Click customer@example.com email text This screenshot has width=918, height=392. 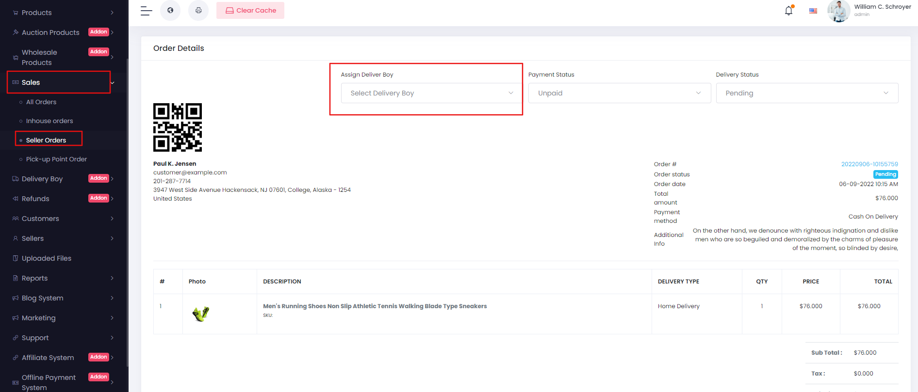(x=190, y=172)
